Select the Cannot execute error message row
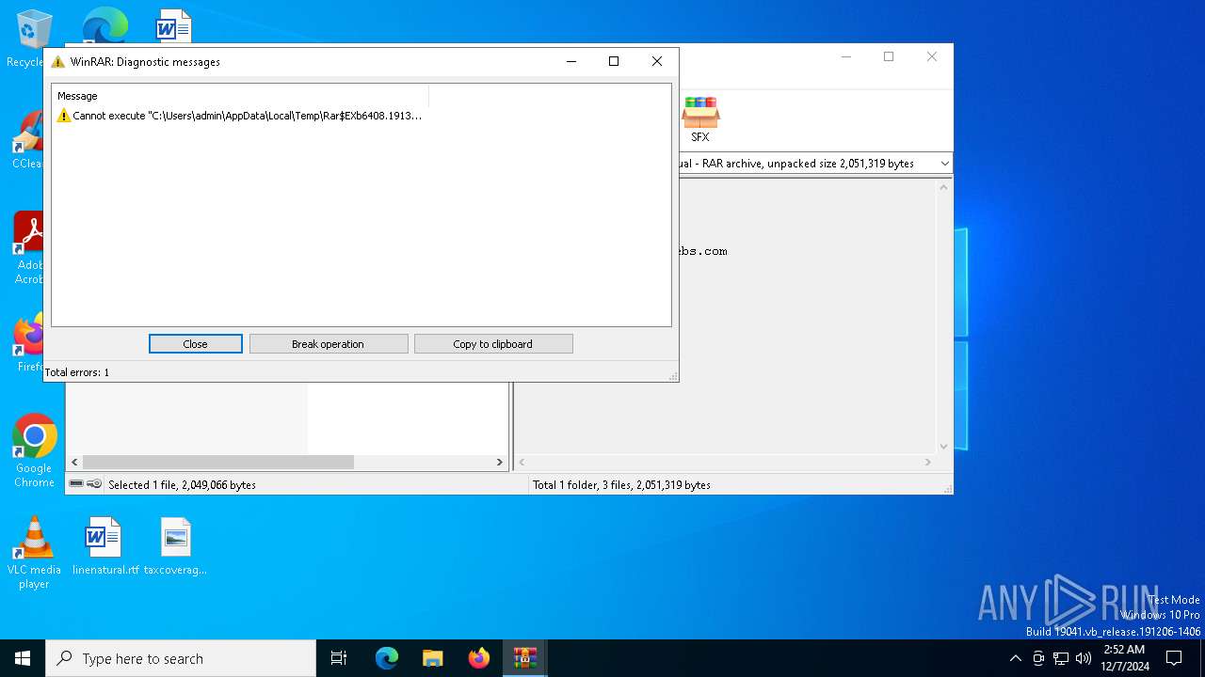 coord(239,116)
